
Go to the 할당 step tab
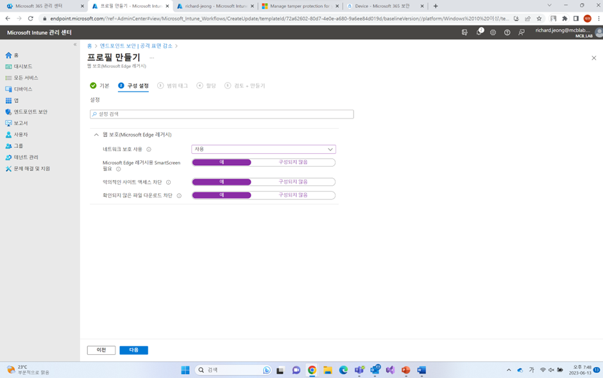click(206, 86)
